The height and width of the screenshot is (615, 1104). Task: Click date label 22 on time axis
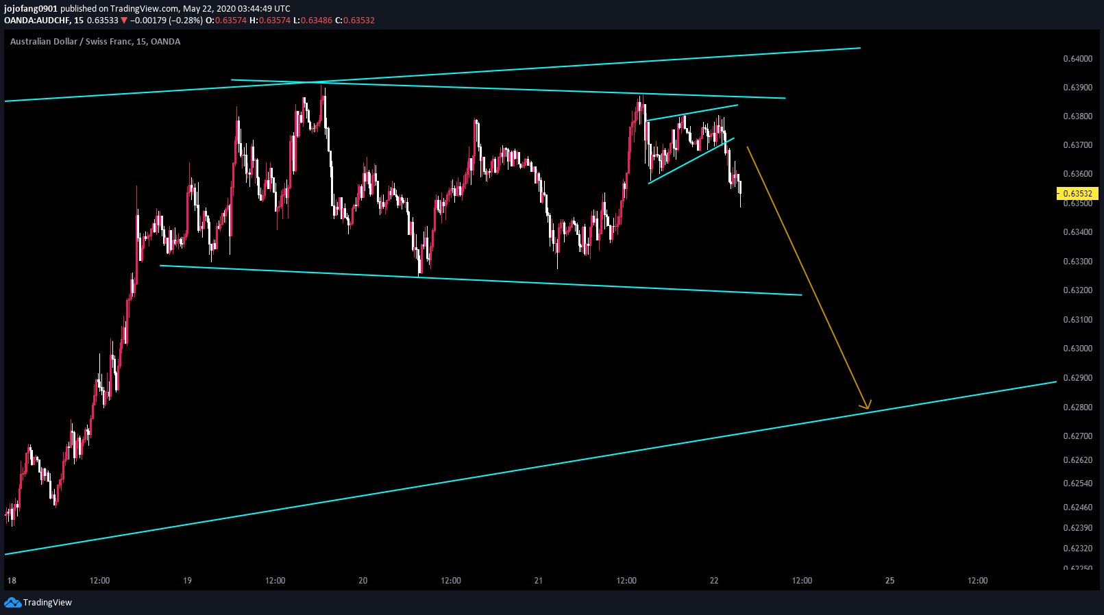pos(714,581)
